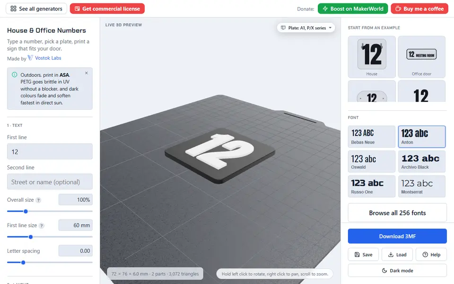Click the START FROM AN EXAMPLE heading
This screenshot has height=284, width=454.
374,28
